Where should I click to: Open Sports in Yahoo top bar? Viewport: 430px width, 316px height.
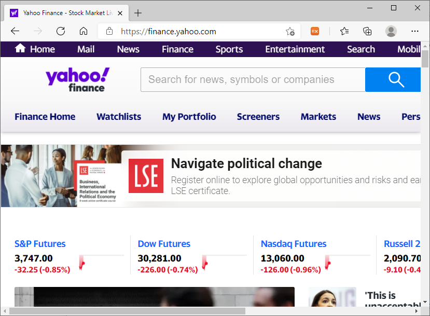coord(229,49)
